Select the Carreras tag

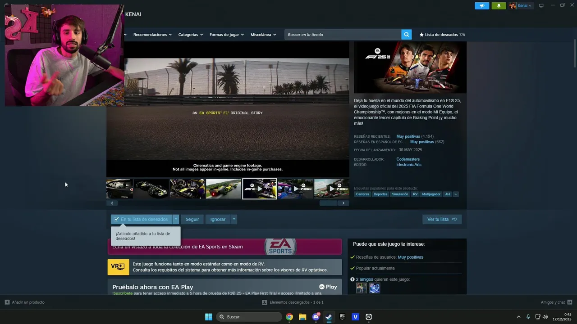coord(362,194)
